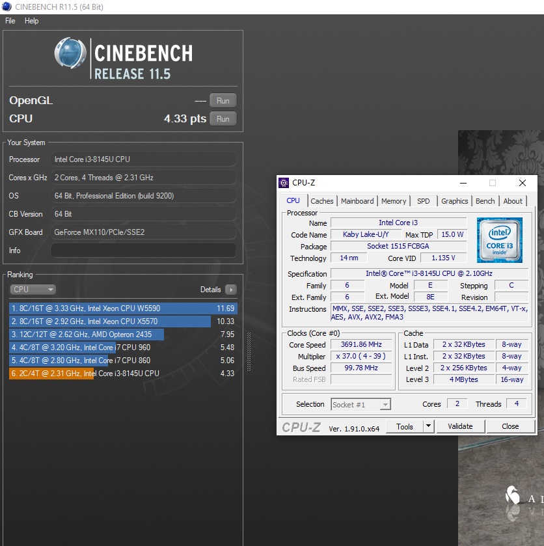
Task: Click the Instructions list in CPU-Z
Action: coord(429,312)
